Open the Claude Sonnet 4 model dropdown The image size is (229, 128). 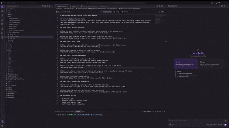tap(212, 125)
